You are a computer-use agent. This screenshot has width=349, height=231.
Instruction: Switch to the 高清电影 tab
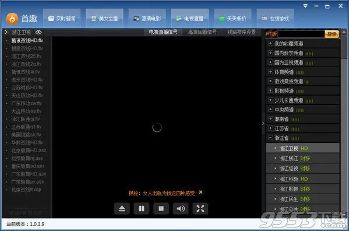147,19
